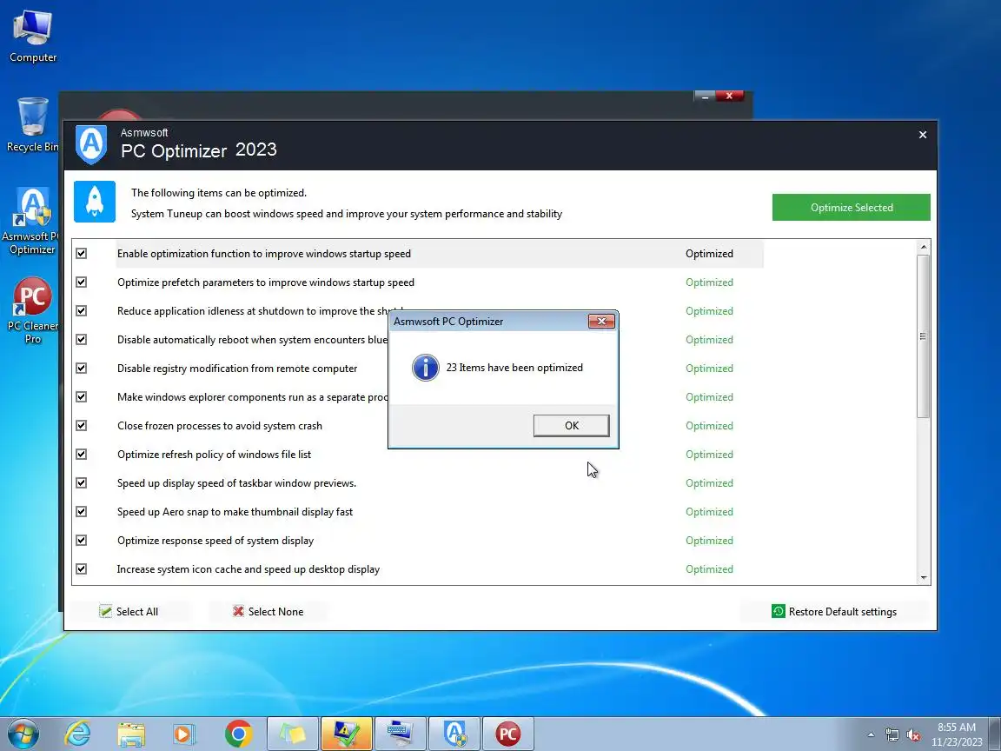
Task: Toggle Disable automatically reboot checkbox
Action: tap(81, 340)
